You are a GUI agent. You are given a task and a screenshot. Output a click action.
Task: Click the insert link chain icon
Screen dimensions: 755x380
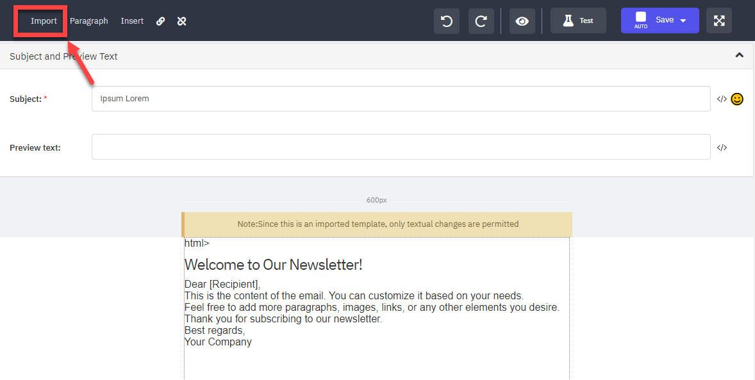(x=160, y=21)
